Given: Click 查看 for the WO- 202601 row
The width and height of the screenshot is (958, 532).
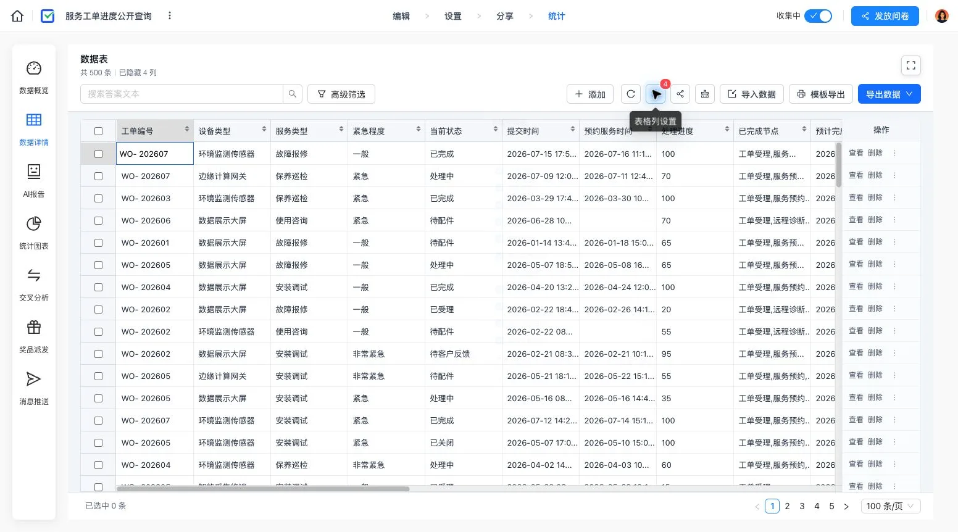Looking at the screenshot, I should (856, 242).
